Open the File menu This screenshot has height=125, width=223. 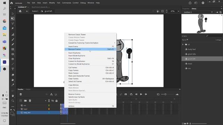pos(29,3)
